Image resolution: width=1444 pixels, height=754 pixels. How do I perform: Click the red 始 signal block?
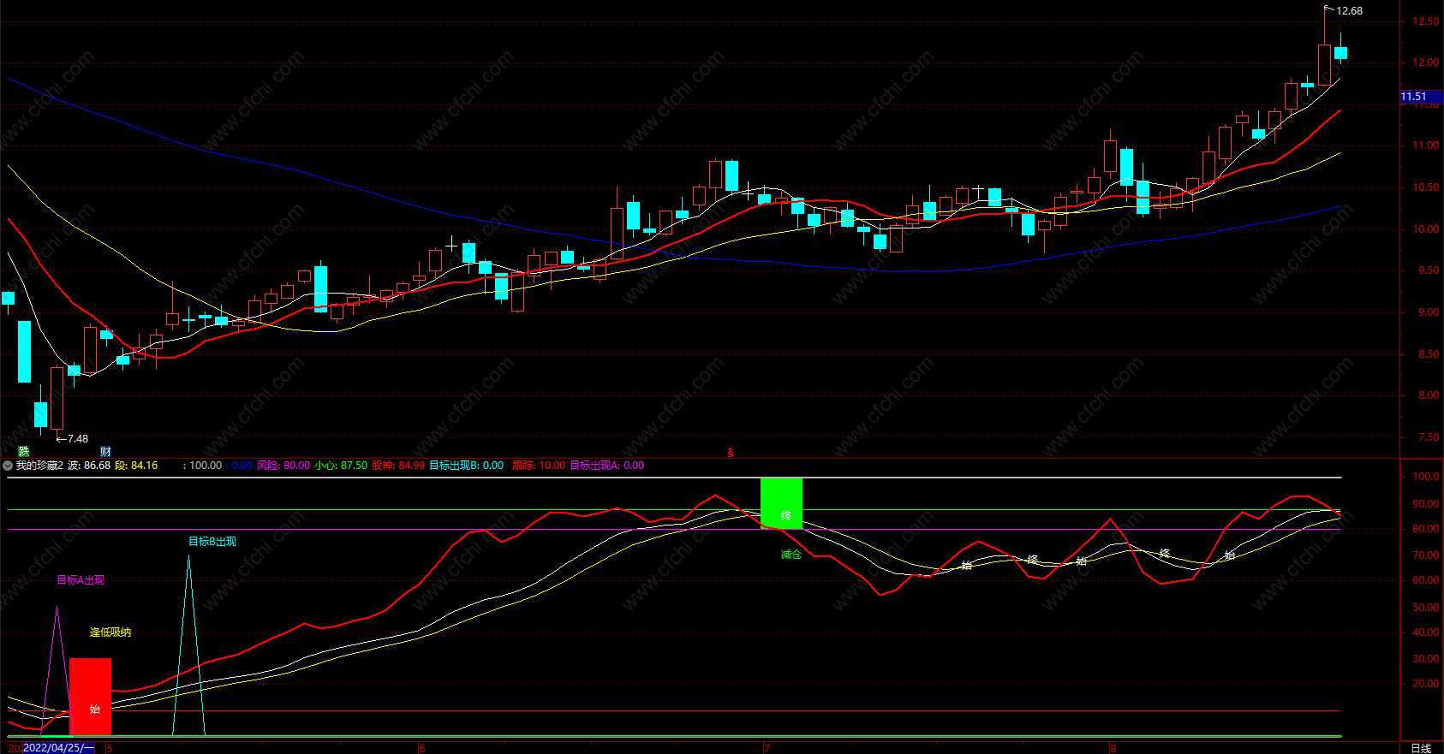click(x=90, y=697)
